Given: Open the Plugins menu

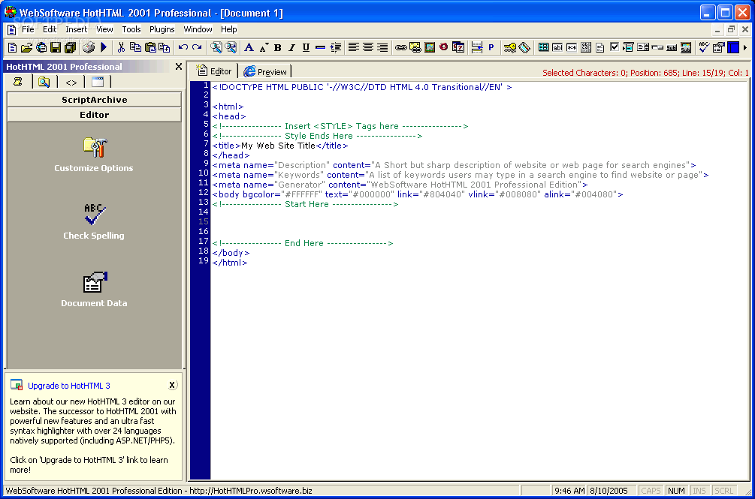Looking at the screenshot, I should pyautogui.click(x=162, y=29).
